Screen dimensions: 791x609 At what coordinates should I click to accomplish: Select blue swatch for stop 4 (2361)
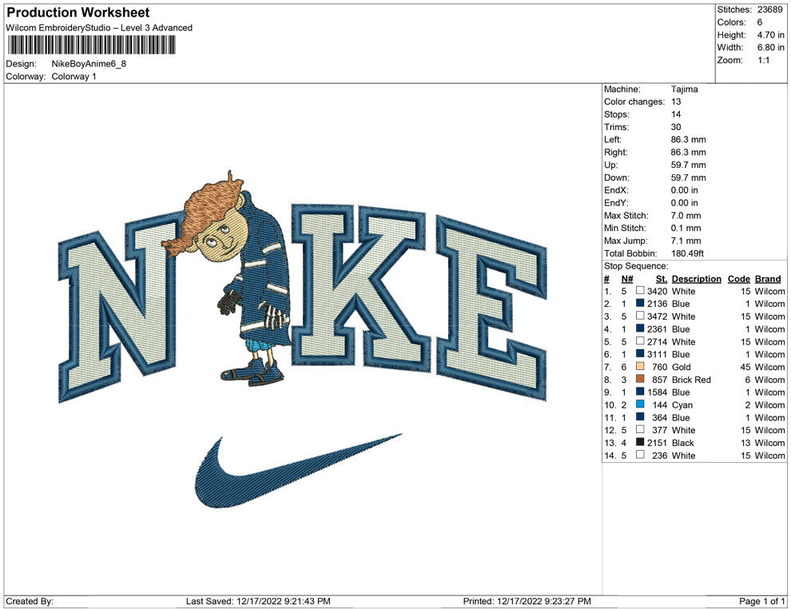click(640, 329)
